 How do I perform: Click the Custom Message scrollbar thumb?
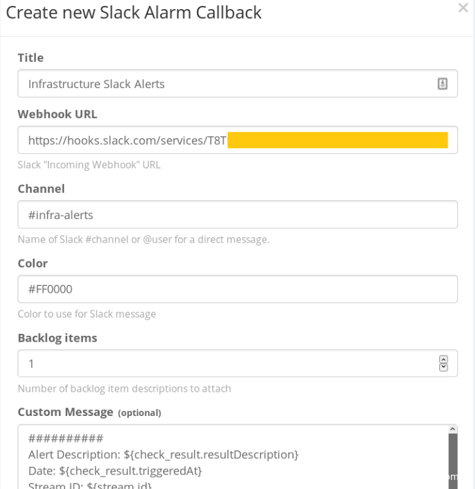point(453,460)
